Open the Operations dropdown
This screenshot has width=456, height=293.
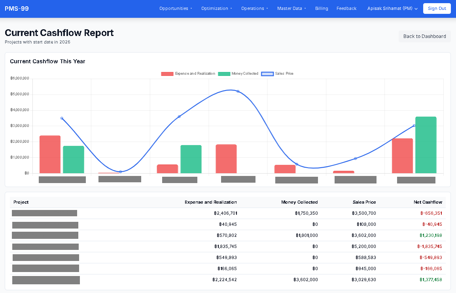pyautogui.click(x=254, y=8)
